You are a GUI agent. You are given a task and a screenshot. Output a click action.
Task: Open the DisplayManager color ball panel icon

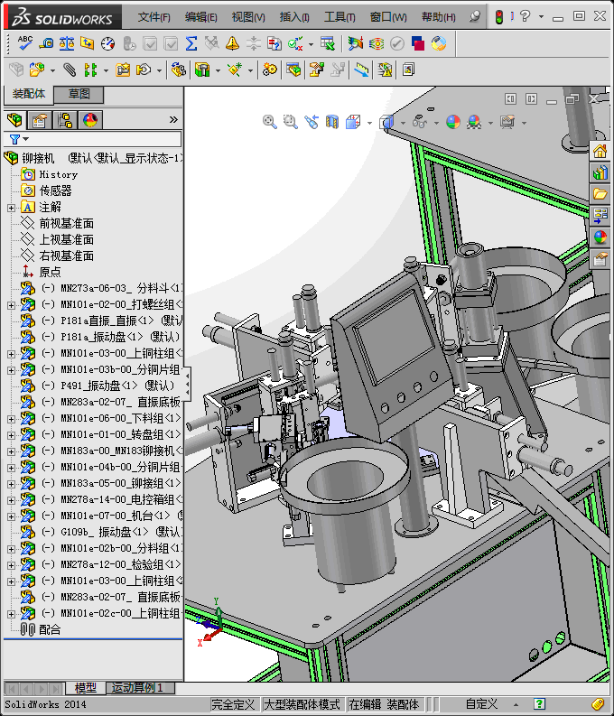(x=90, y=120)
